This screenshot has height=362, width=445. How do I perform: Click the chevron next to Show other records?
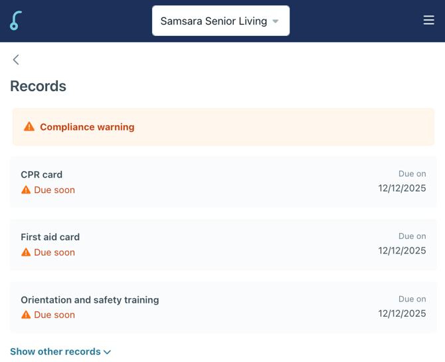108,352
